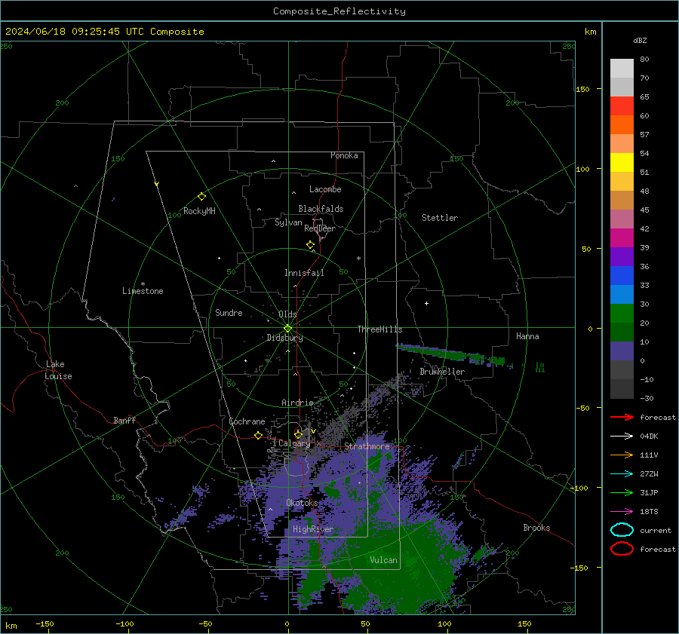
Task: Click the Airdrie town label
Action: tap(297, 403)
